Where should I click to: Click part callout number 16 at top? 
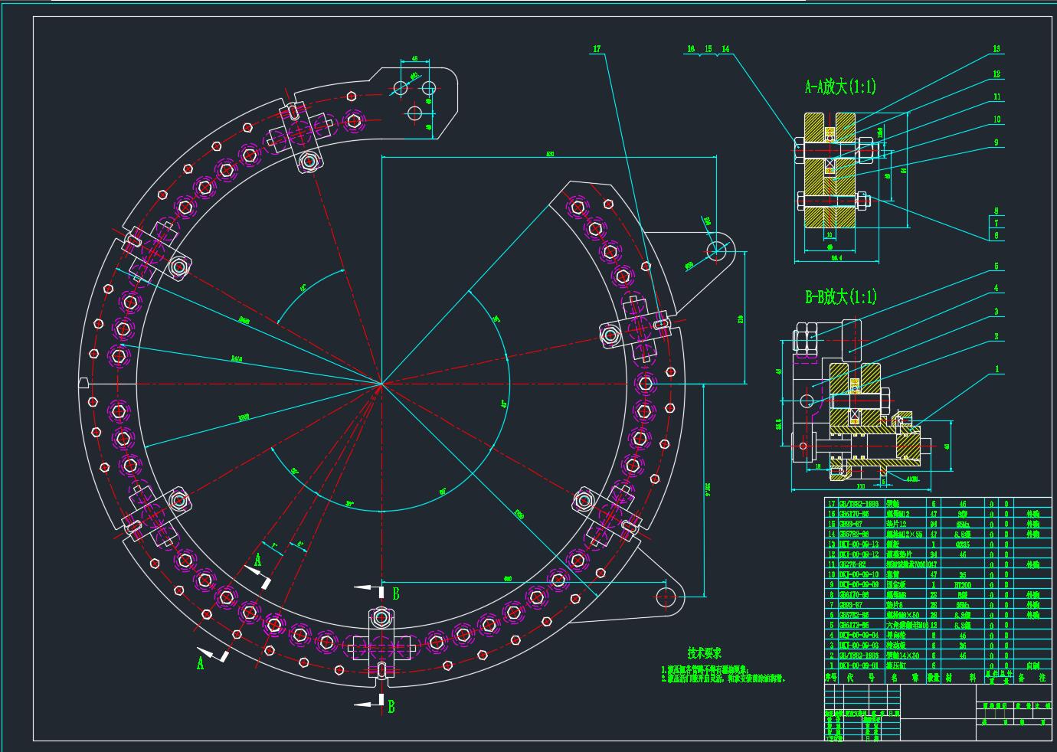click(691, 49)
